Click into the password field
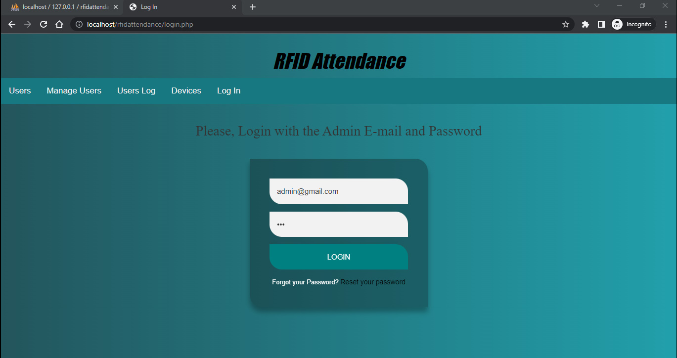Image resolution: width=677 pixels, height=358 pixels. pos(338,224)
